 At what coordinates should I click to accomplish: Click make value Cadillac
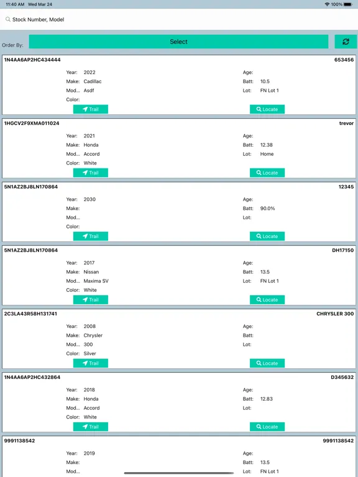pyautogui.click(x=93, y=81)
